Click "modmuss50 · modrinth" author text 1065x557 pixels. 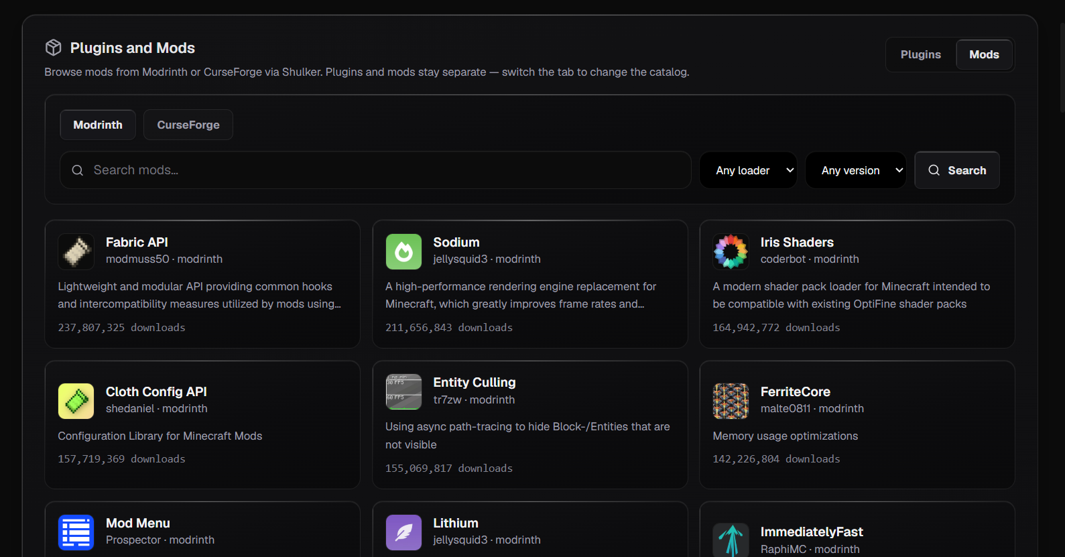(x=164, y=259)
